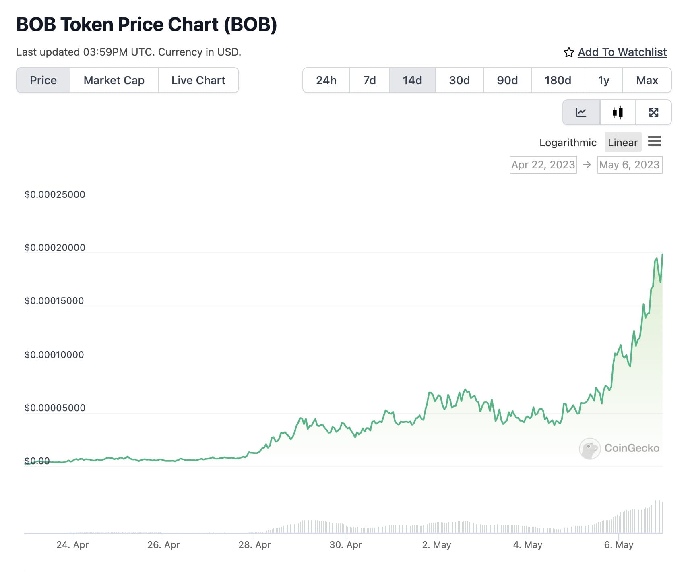
Task: Click the arrow between the date fields
Action: (x=587, y=164)
